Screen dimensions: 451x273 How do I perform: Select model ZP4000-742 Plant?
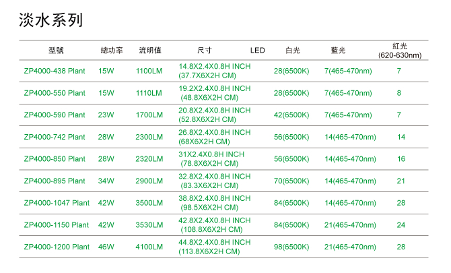55,137
